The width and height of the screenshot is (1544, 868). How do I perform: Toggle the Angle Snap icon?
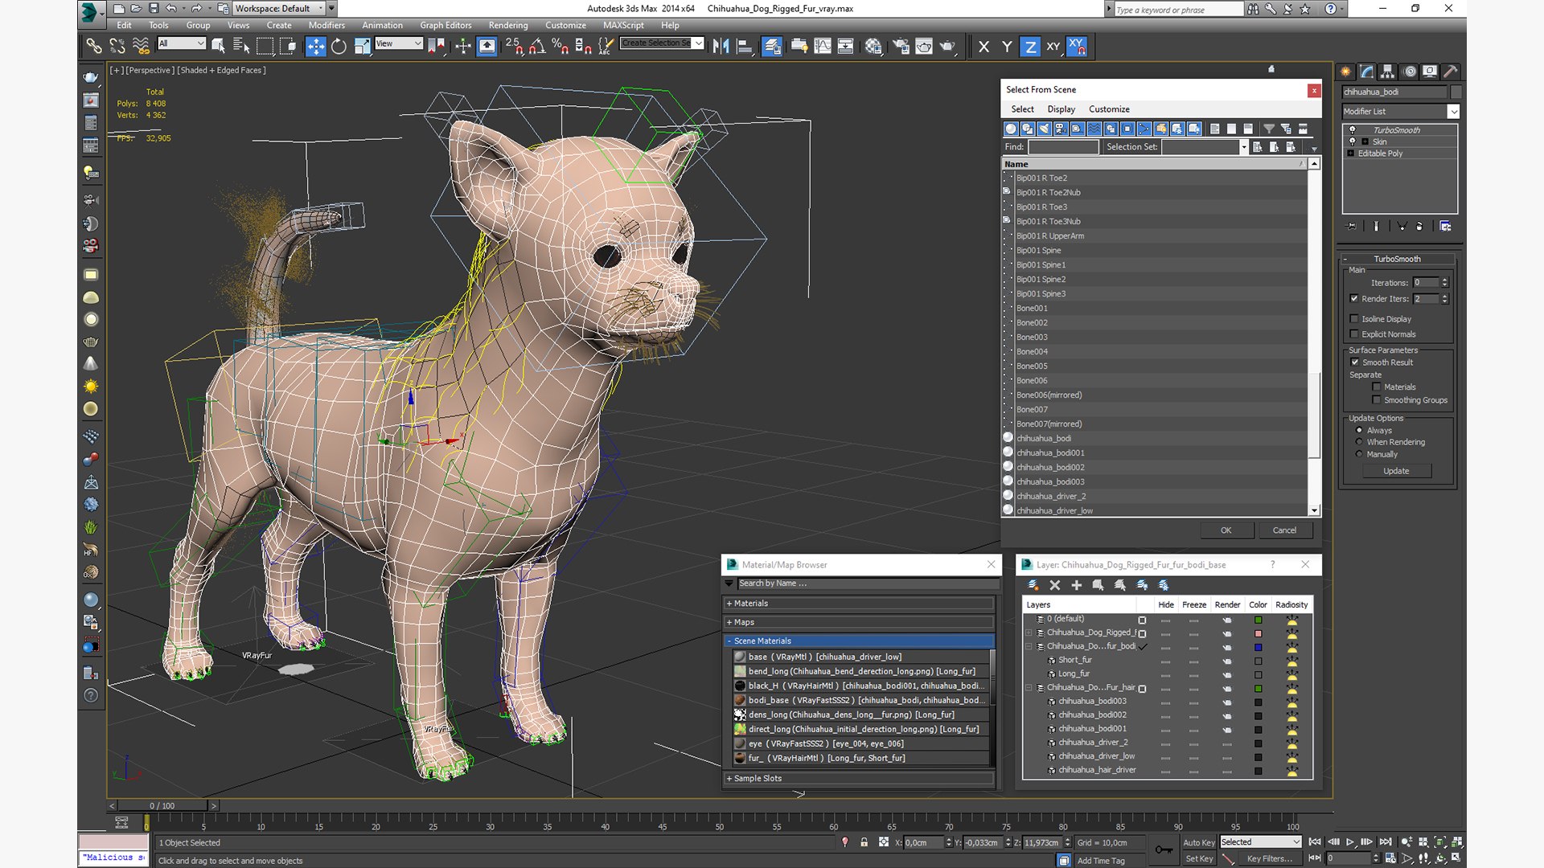(537, 47)
